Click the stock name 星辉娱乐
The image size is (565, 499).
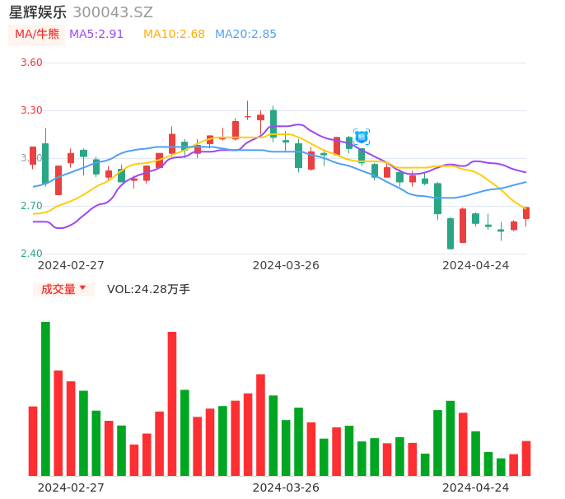tap(38, 12)
